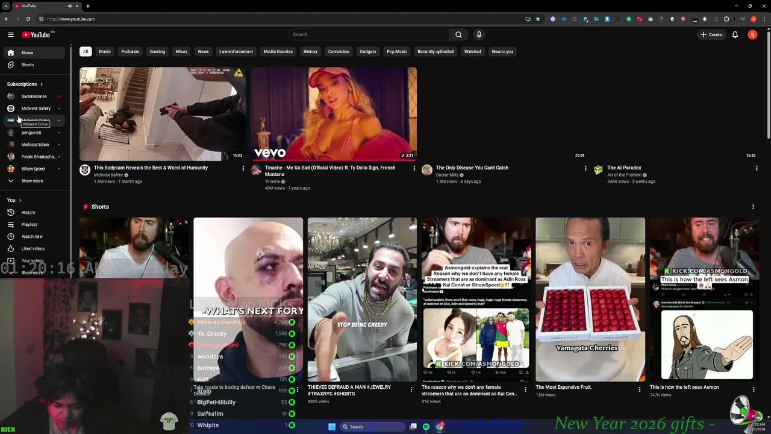Image resolution: width=771 pixels, height=434 pixels.
Task: Play the Bodycam video thumbnail
Action: coord(162,113)
